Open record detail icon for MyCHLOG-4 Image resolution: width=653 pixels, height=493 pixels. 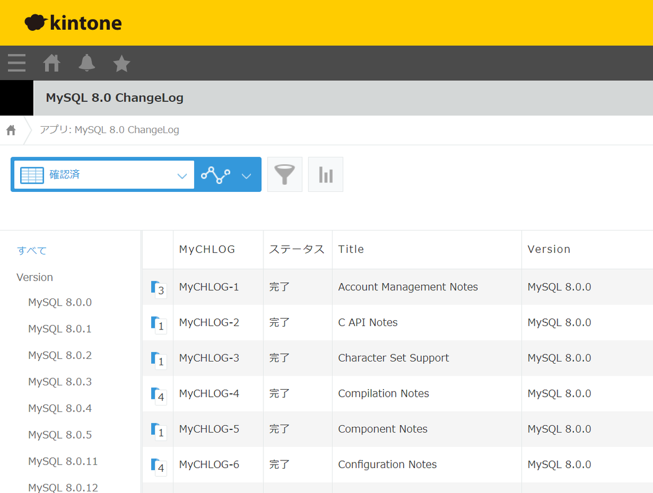click(x=158, y=395)
